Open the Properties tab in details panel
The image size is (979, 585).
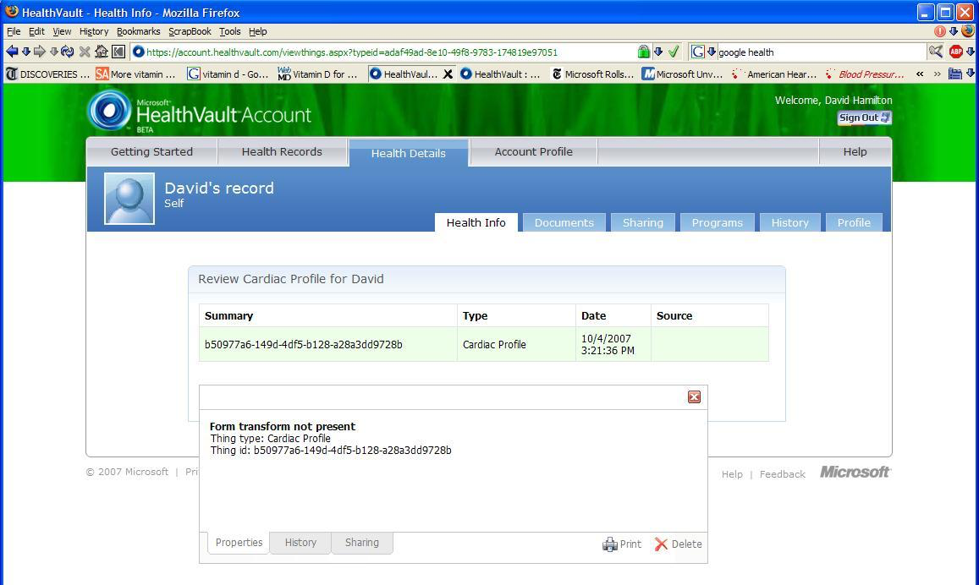[239, 543]
